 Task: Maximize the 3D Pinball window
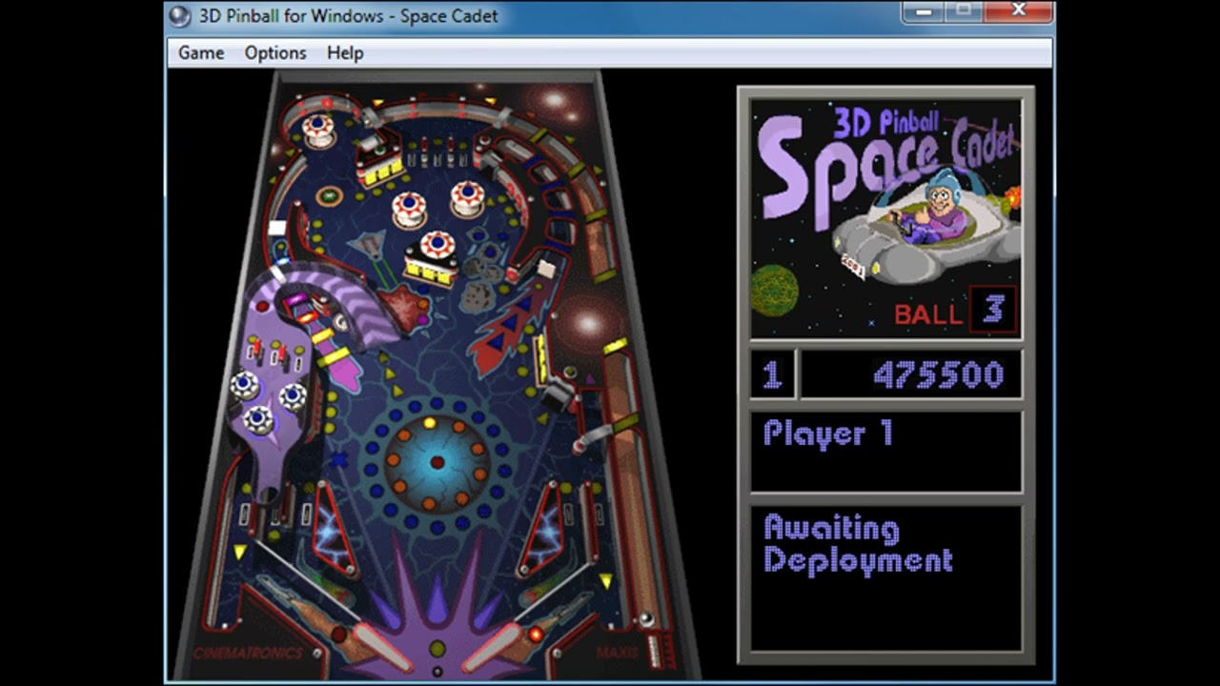click(964, 11)
